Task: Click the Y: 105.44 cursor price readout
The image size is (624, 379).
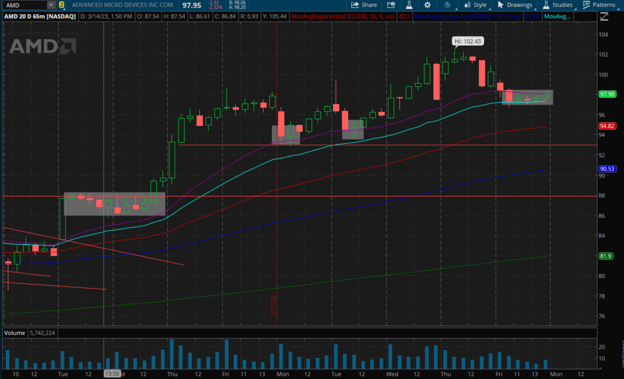Action: 275,16
